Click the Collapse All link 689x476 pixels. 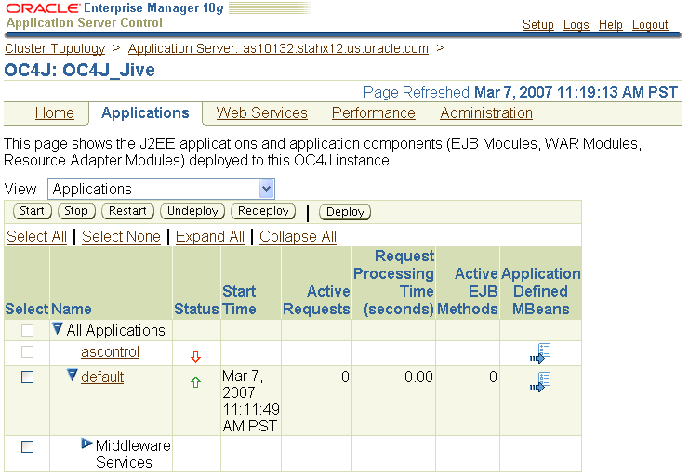298,236
